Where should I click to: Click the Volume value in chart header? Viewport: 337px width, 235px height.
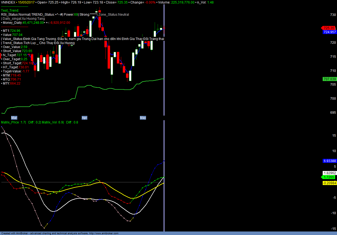point(182,2)
